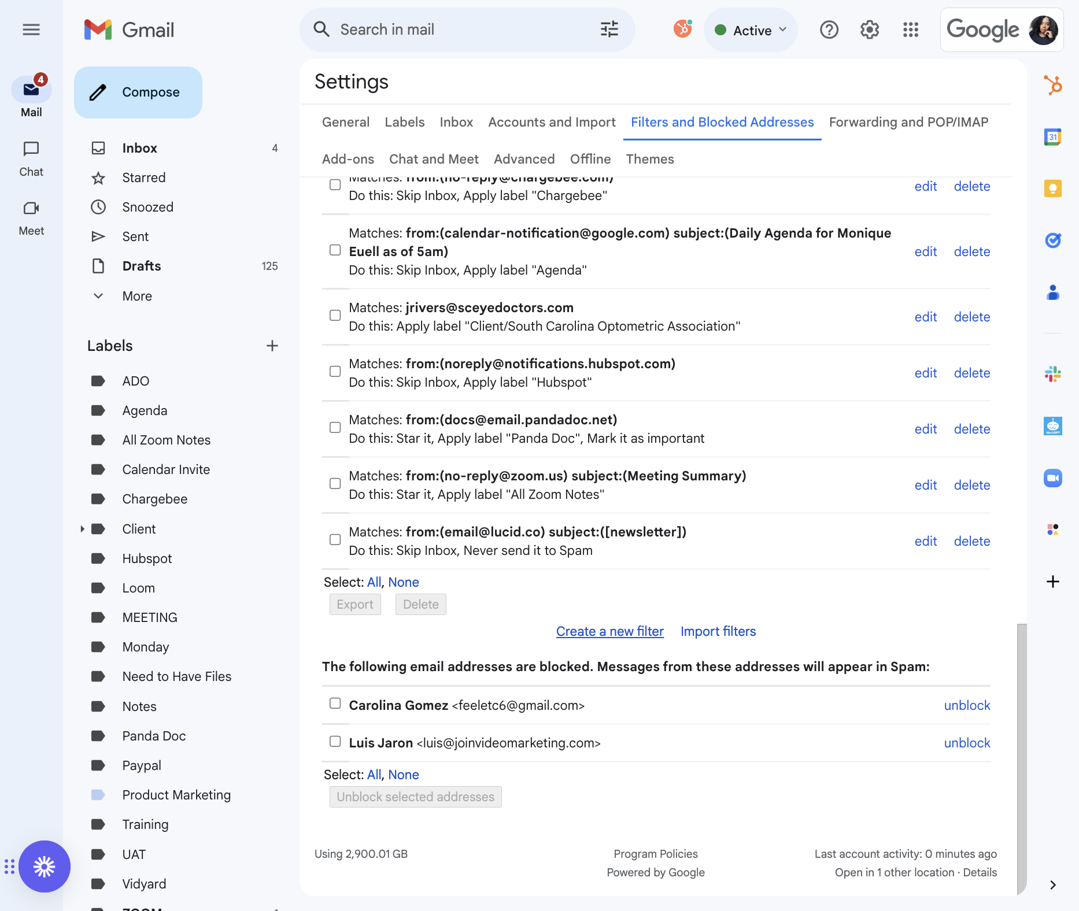Click the Product Marketing label color swatch
1079x911 pixels.
click(x=98, y=795)
